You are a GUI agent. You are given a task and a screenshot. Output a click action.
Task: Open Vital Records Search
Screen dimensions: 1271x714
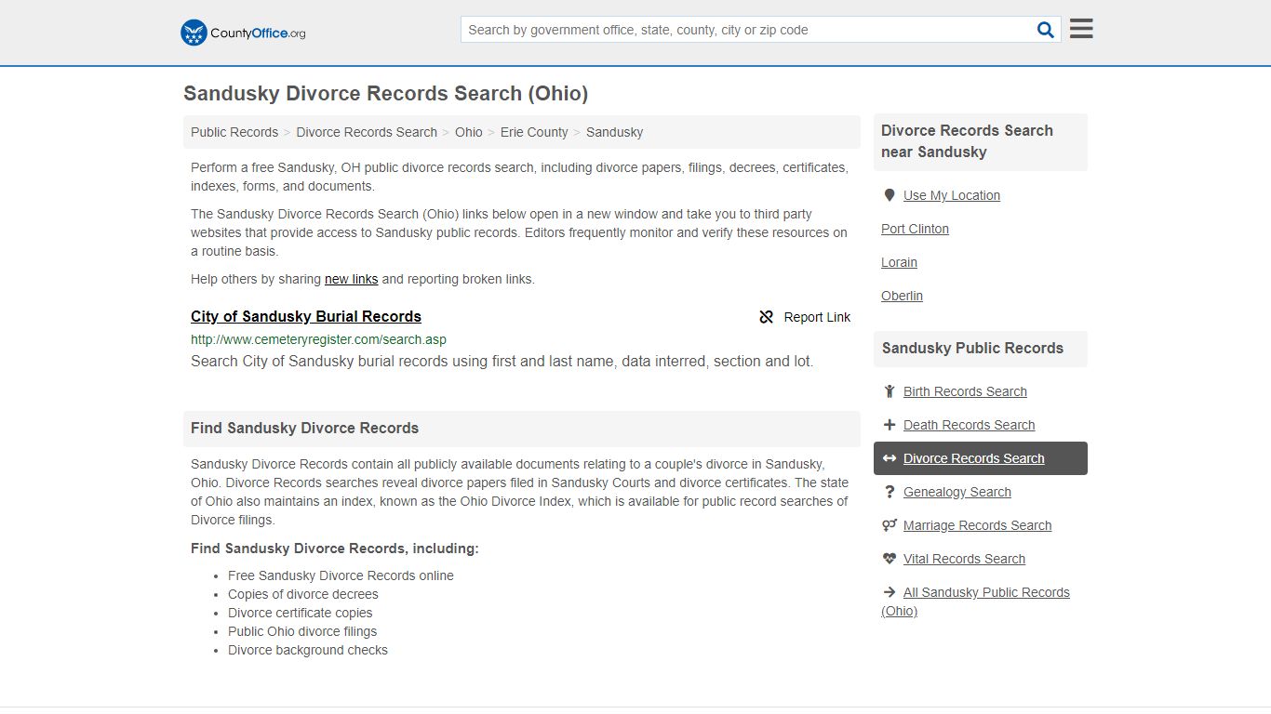[964, 559]
